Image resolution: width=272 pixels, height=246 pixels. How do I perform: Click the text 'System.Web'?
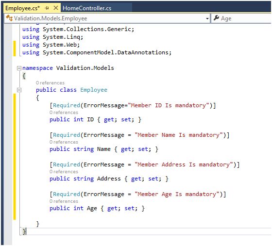tap(60, 45)
